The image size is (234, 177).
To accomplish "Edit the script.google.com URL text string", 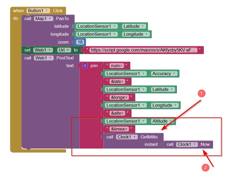I will [144, 50].
